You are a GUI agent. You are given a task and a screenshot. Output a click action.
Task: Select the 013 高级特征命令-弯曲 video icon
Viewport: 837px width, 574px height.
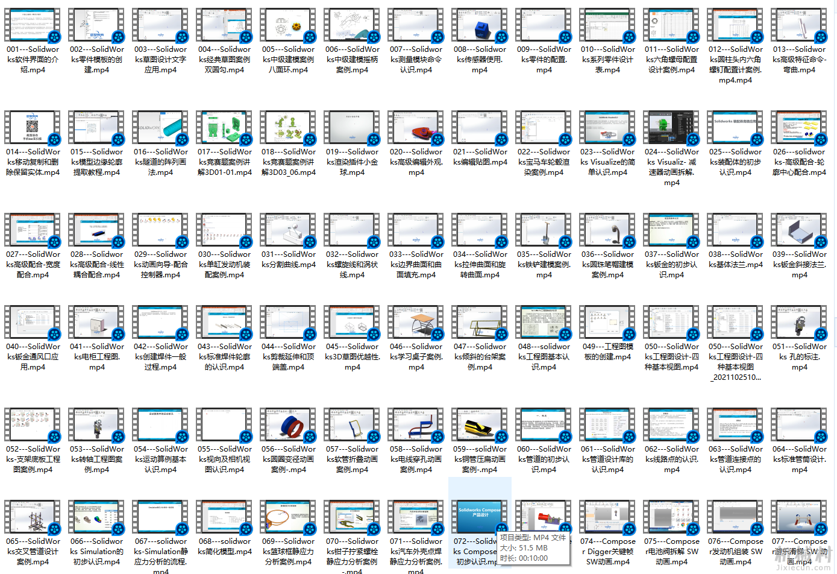[799, 25]
